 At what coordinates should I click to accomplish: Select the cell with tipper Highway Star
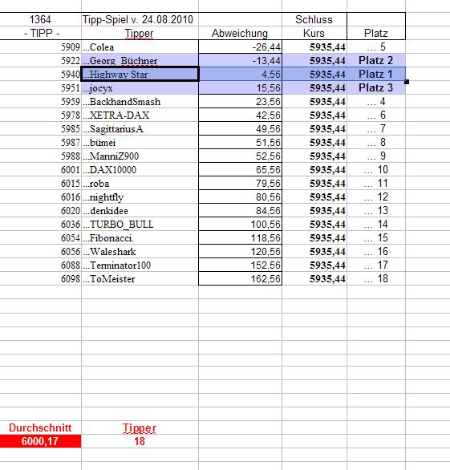(140, 74)
